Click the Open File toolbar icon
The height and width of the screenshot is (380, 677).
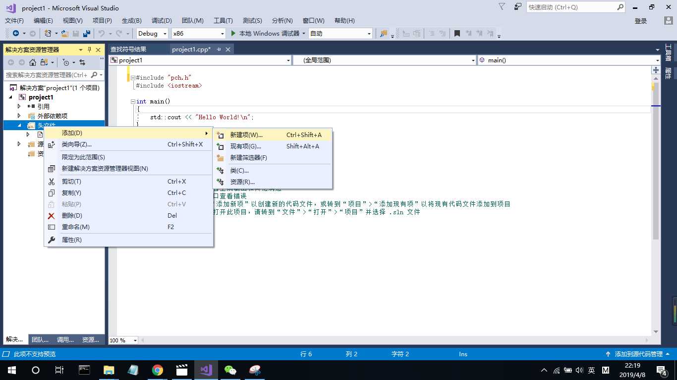tap(64, 33)
